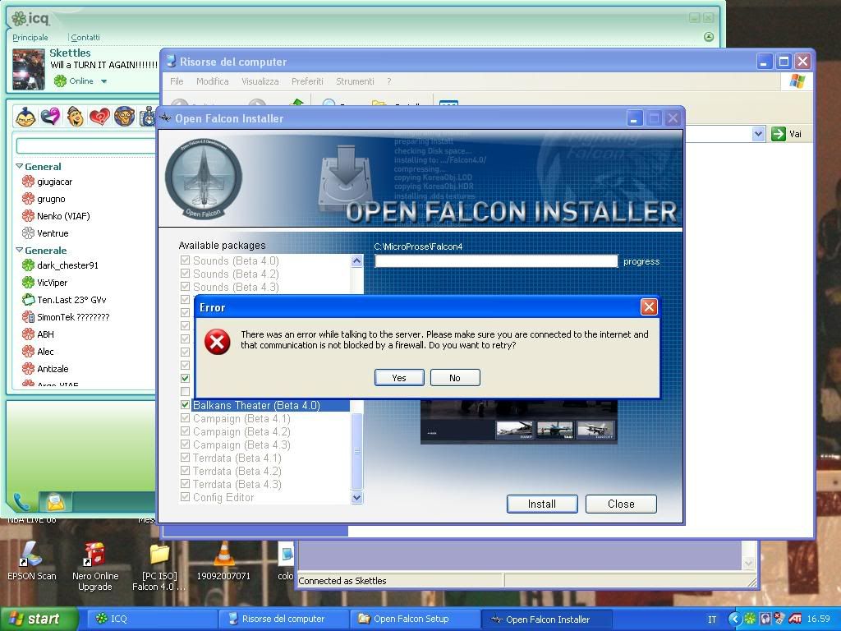Toggle the Terrdata (Beta 4.1) checkbox
This screenshot has height=631, width=841.
click(185, 458)
